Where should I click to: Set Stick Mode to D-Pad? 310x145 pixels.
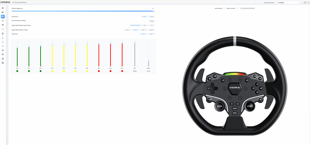click(152, 17)
